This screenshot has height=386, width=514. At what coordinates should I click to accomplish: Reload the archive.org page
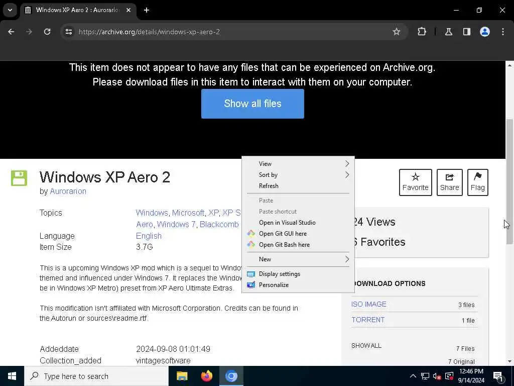(47, 32)
